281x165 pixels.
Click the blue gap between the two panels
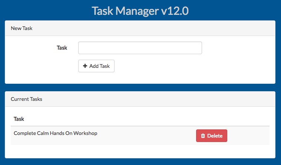click(140, 88)
